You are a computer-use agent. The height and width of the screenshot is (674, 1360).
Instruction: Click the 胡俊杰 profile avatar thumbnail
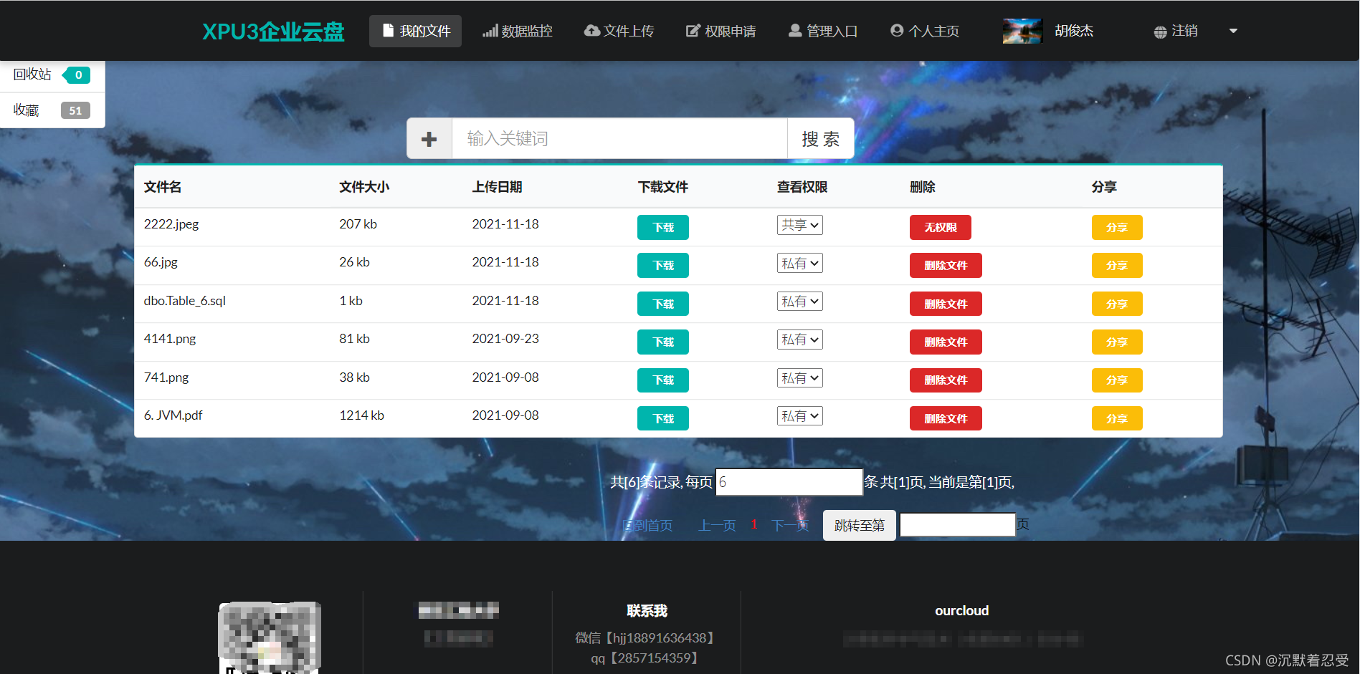(x=1022, y=31)
